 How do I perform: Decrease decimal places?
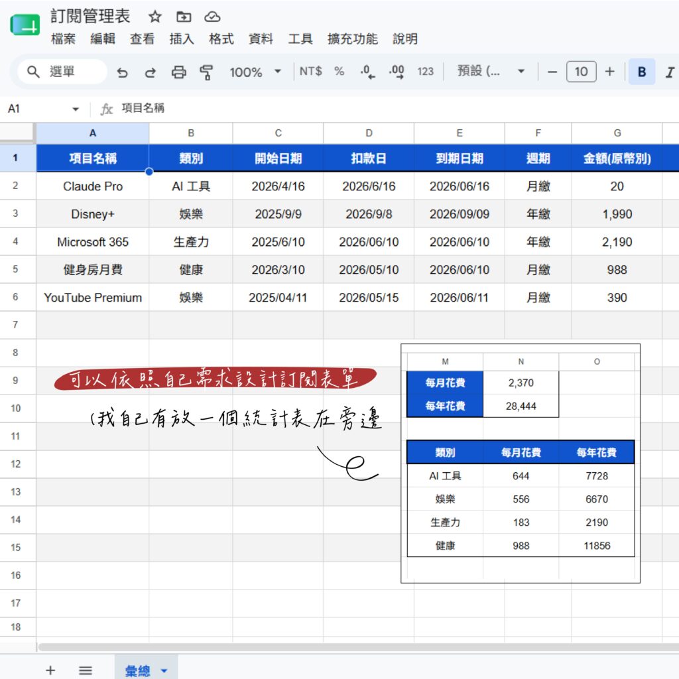tap(367, 72)
